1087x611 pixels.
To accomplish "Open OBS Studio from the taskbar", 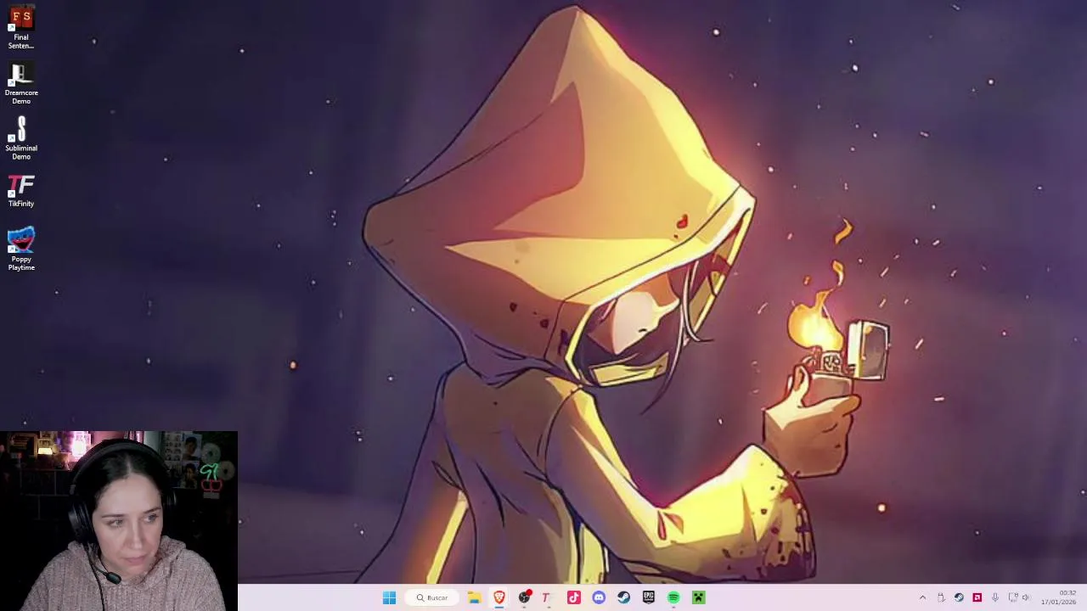I will click(524, 597).
